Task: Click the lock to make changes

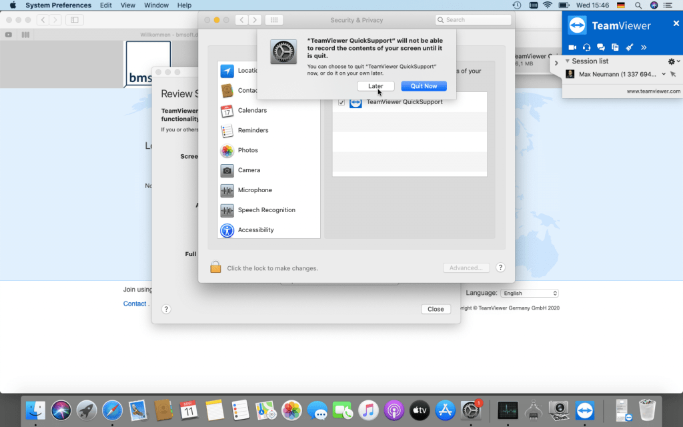Action: coord(215,267)
